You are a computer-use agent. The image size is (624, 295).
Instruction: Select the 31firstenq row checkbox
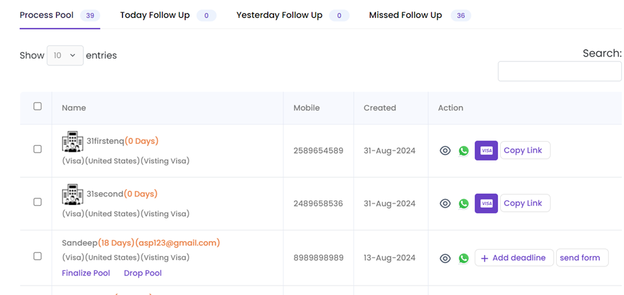click(x=37, y=149)
